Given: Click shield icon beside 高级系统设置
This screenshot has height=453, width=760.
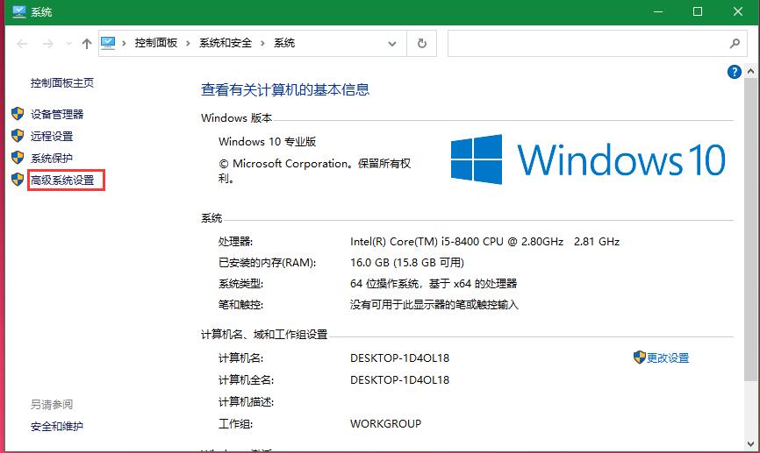Looking at the screenshot, I should tap(18, 180).
